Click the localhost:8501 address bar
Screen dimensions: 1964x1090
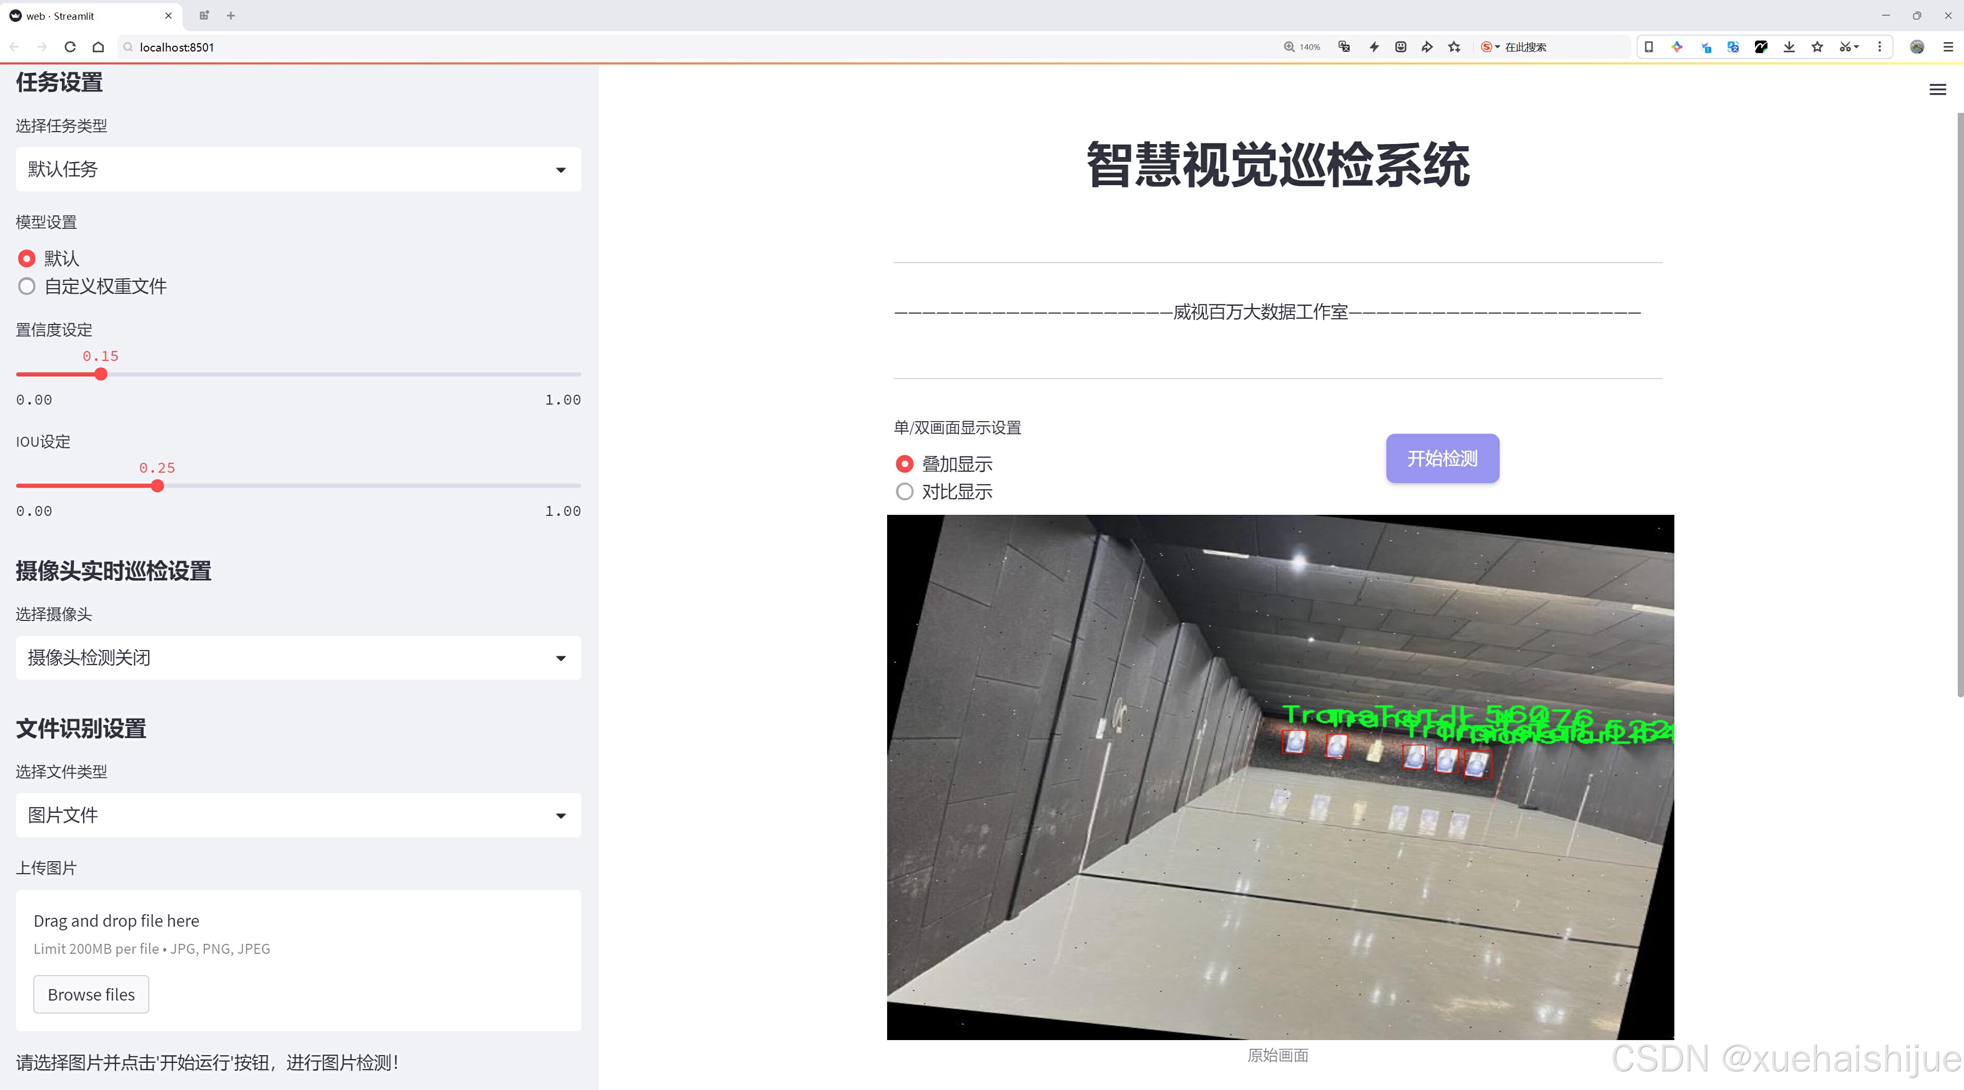click(686, 46)
